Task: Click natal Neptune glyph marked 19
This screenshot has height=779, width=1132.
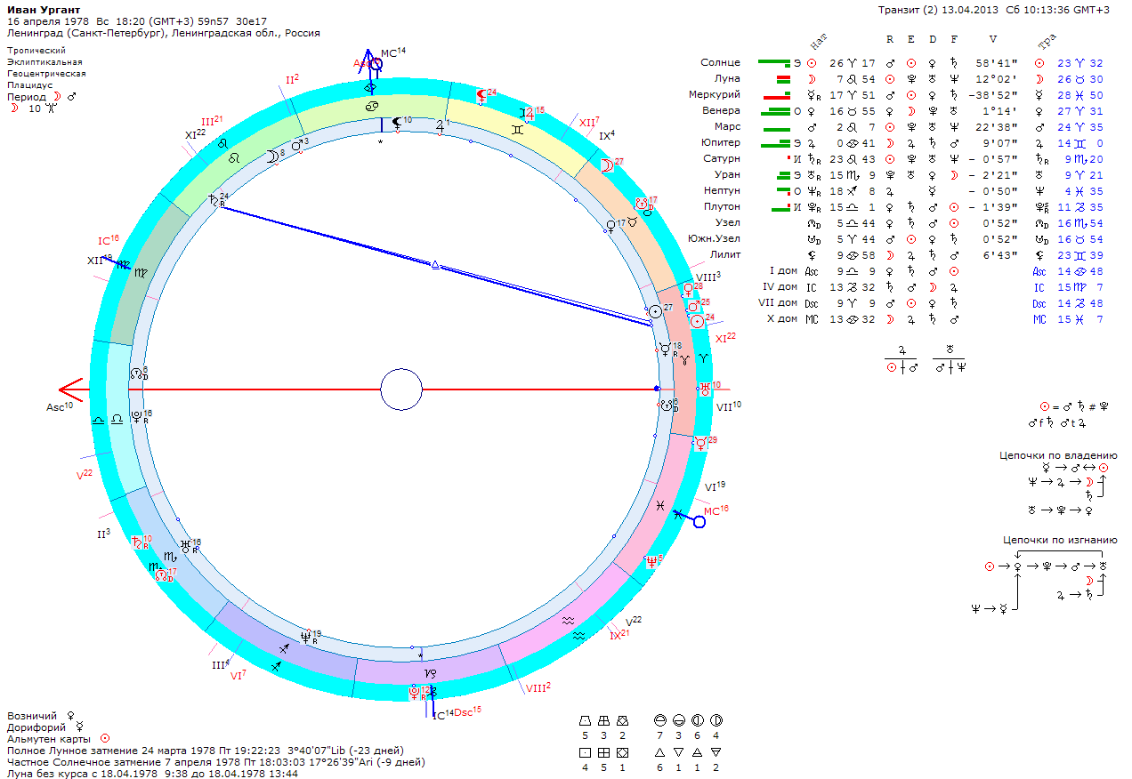Action: pyautogui.click(x=306, y=637)
